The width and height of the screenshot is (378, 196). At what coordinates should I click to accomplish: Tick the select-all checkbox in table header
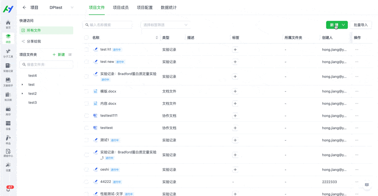[86, 38]
